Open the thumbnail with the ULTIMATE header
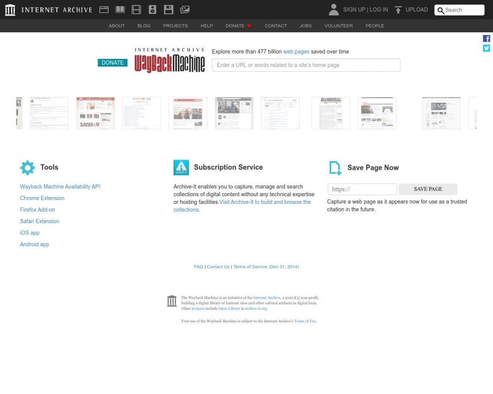 (331, 113)
